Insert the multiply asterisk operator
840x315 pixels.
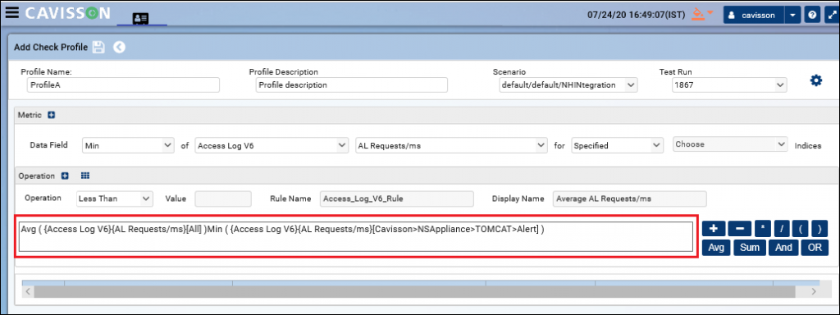(x=763, y=228)
